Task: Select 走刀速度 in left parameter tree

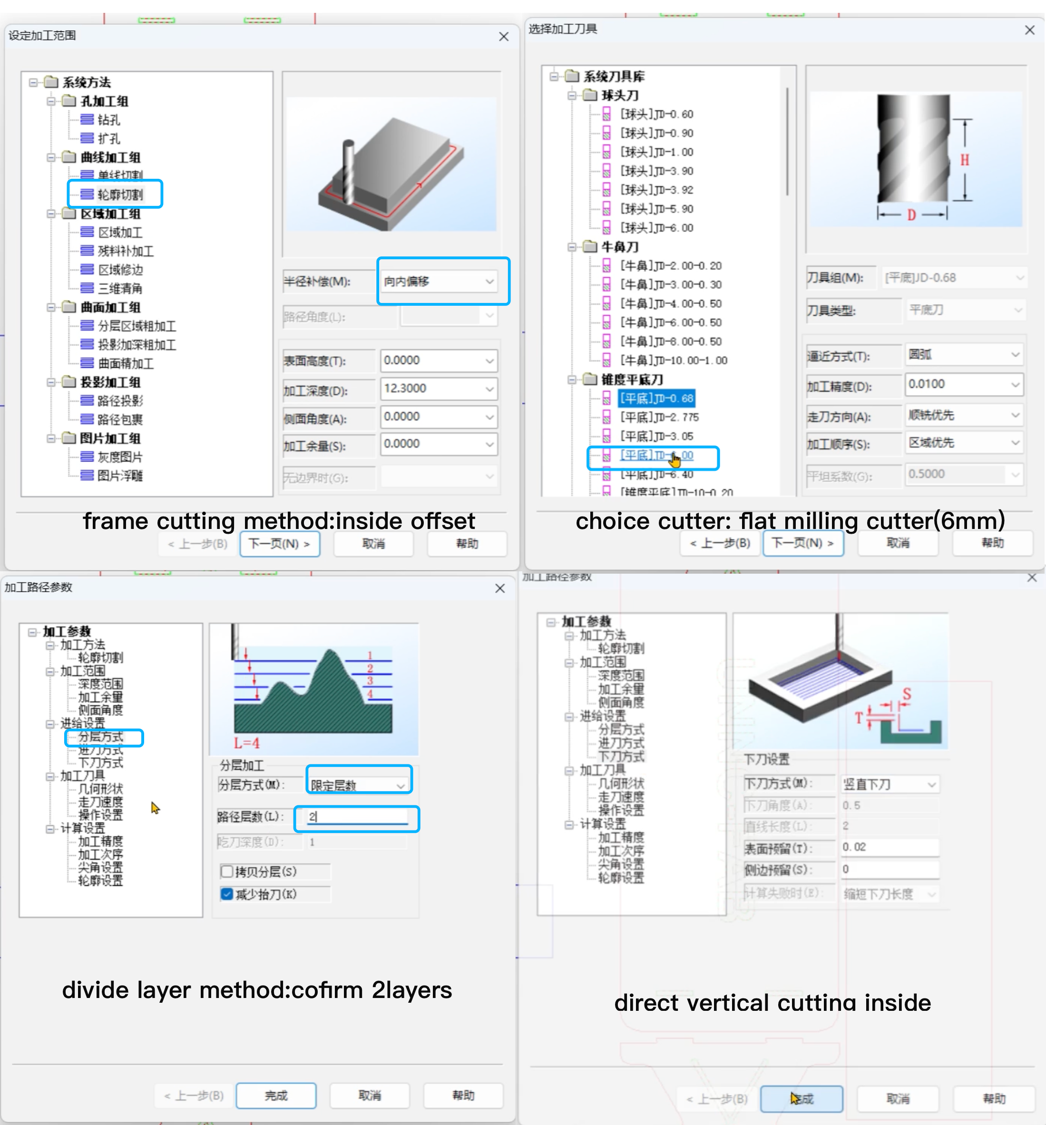Action: pyautogui.click(x=101, y=802)
